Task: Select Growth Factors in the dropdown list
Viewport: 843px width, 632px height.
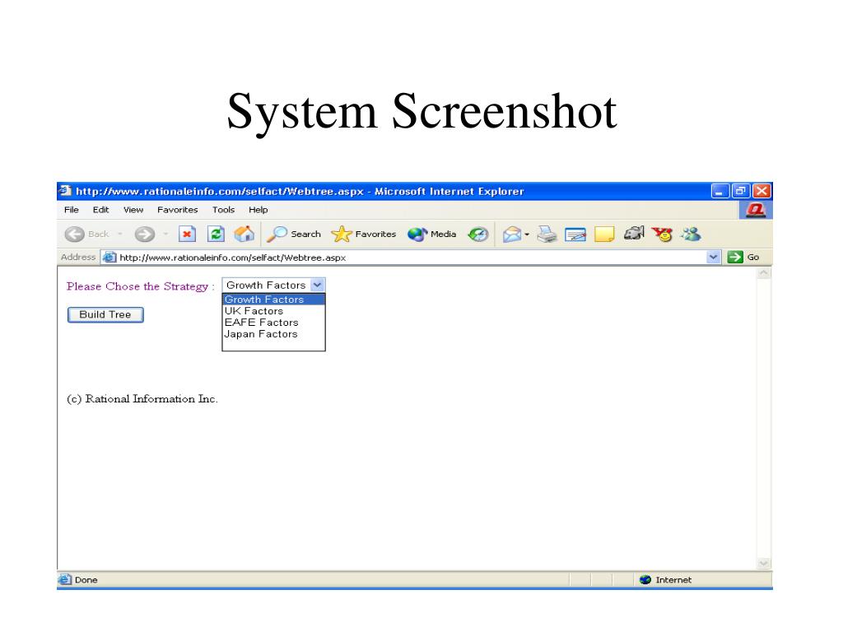Action: tap(273, 300)
